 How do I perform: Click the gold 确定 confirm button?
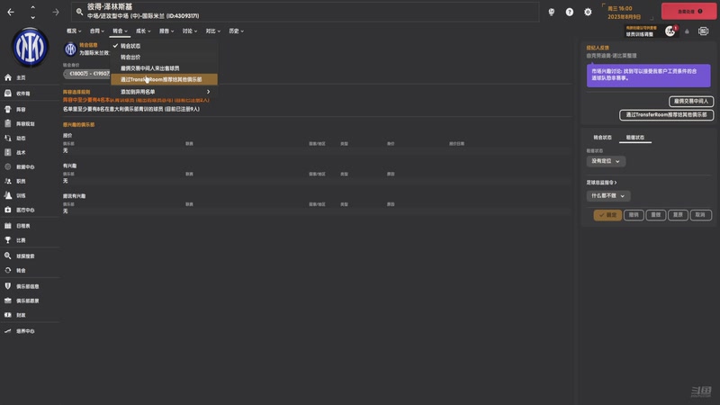pyautogui.click(x=607, y=215)
